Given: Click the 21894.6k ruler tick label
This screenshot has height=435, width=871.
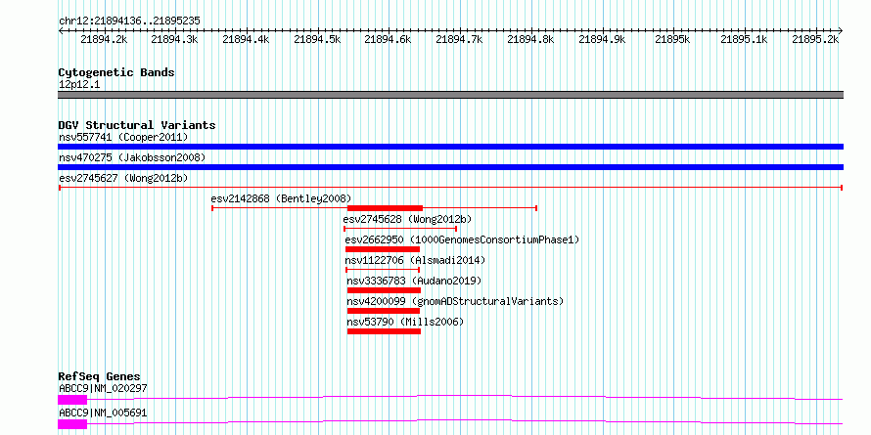Looking at the screenshot, I should coord(389,39).
